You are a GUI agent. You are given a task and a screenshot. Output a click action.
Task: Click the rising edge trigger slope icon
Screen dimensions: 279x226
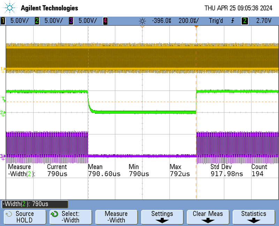pos(232,21)
